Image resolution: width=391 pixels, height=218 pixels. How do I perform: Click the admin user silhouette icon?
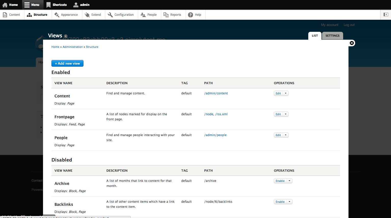(x=76, y=5)
